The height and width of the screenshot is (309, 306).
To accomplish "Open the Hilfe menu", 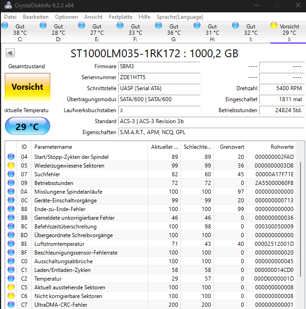I will [144, 17].
